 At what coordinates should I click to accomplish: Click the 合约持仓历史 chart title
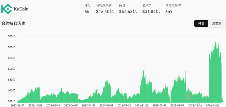tap(13, 23)
